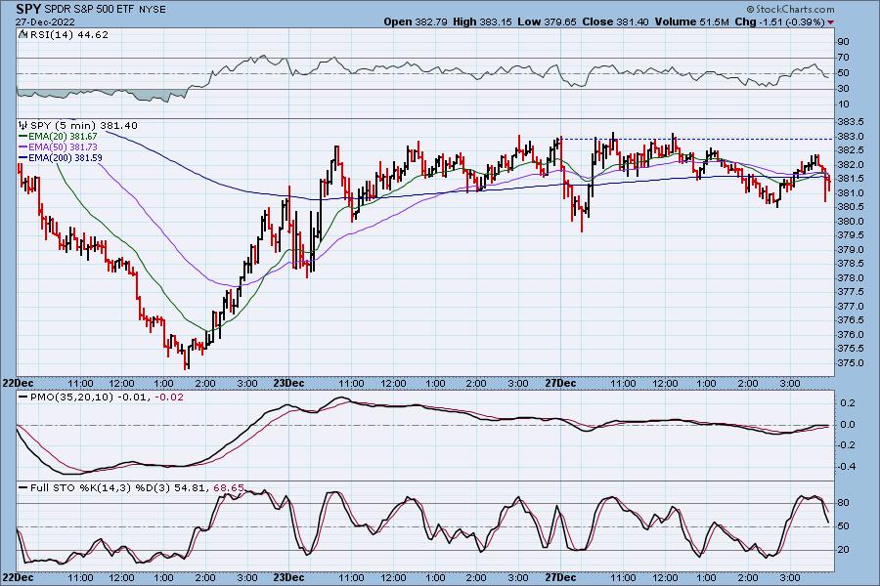The height and width of the screenshot is (586, 880).
Task: Click the SPDR S&P 500 ETF name
Action: (89, 10)
